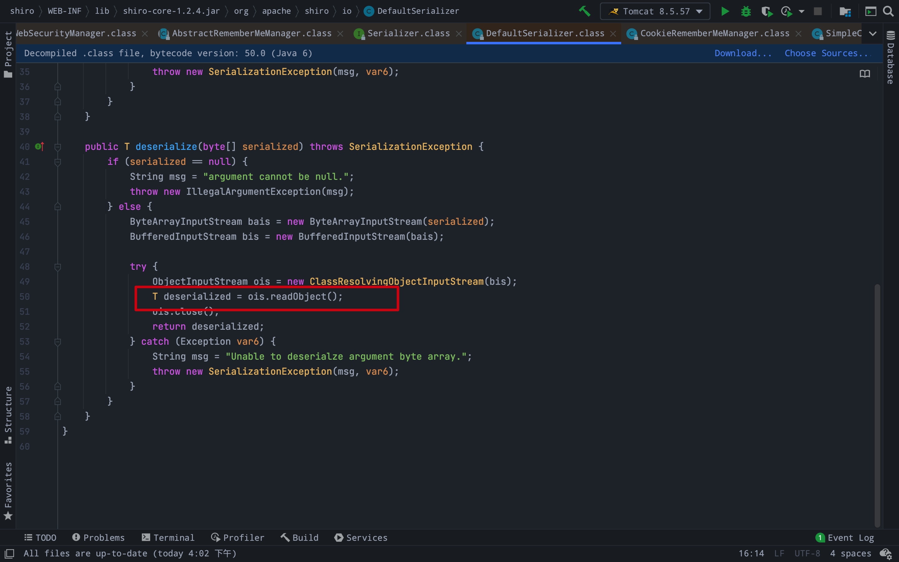
Task: Open the Favorites tool window
Action: pos(8,491)
